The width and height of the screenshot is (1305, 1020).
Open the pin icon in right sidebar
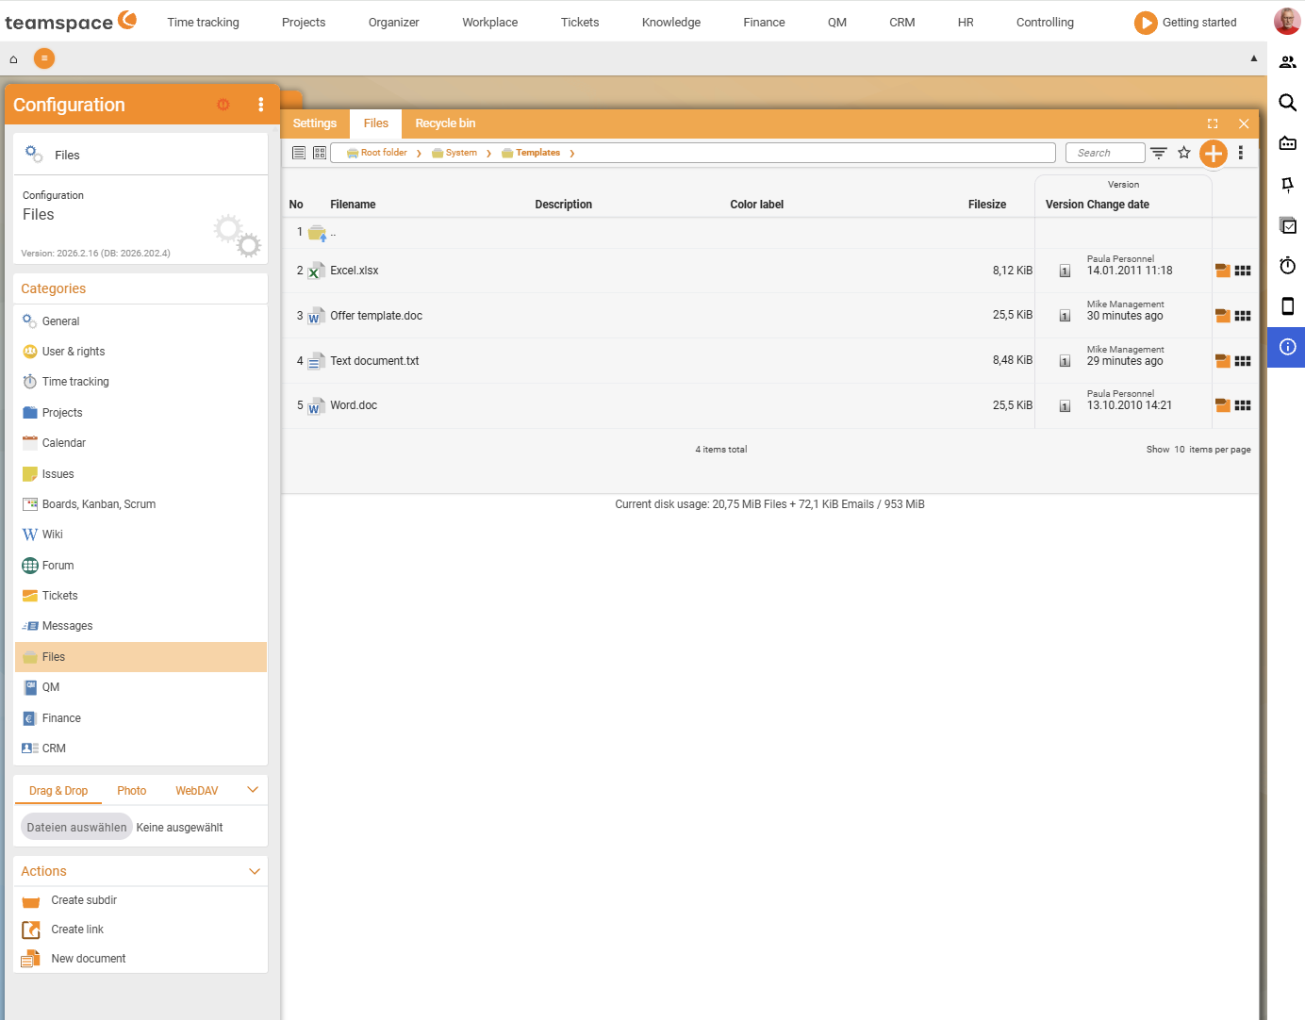tap(1287, 185)
